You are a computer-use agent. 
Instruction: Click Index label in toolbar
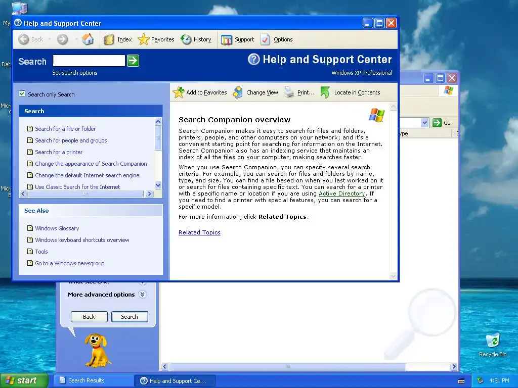click(x=124, y=39)
